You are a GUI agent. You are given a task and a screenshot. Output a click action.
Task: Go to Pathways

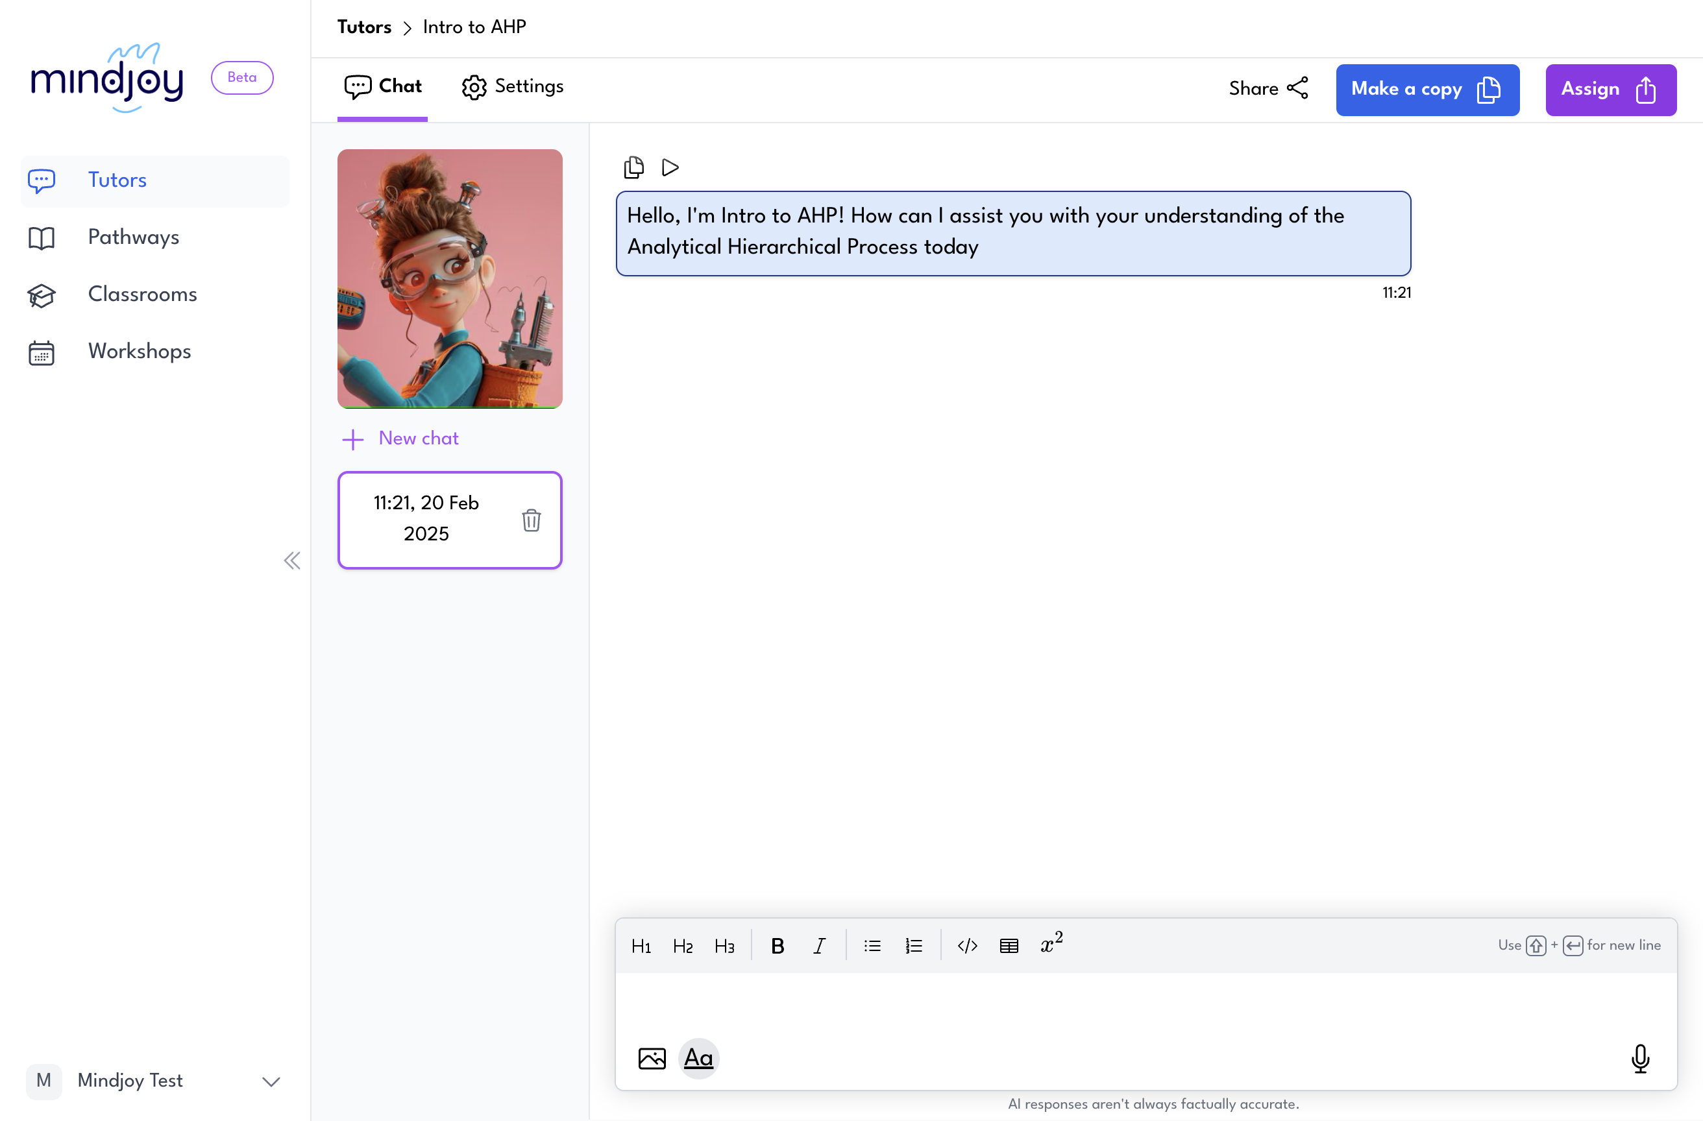(155, 237)
